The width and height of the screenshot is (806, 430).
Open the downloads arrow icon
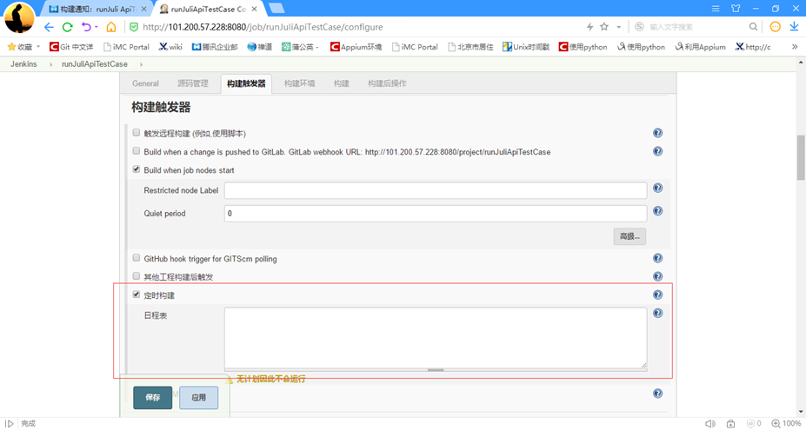[x=794, y=27]
